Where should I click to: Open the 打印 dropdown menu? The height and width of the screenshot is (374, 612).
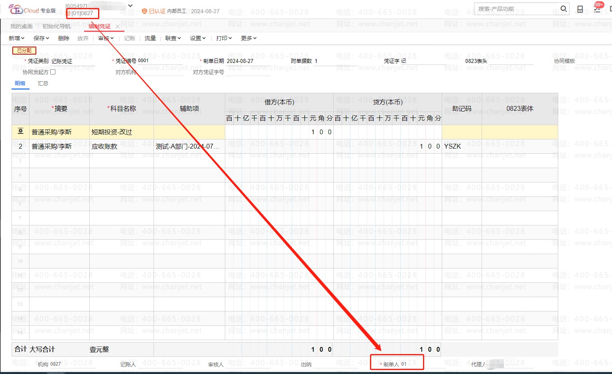[224, 38]
